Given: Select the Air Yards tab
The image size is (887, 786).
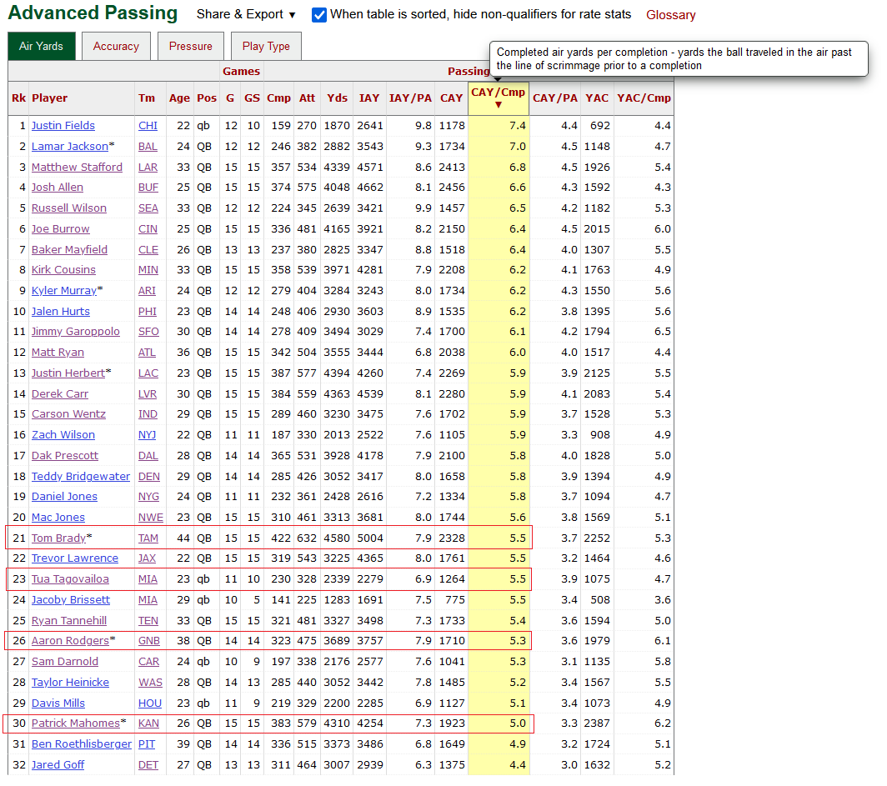Looking at the screenshot, I should pyautogui.click(x=41, y=47).
